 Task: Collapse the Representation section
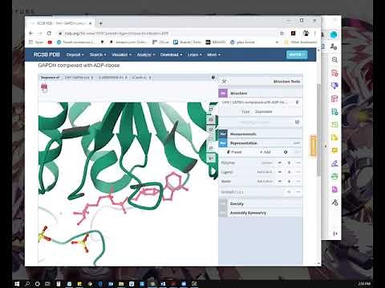point(261,143)
